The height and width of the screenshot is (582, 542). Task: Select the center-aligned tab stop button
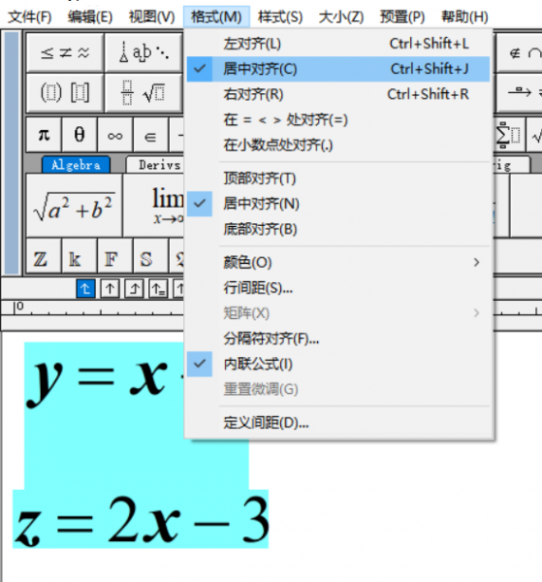tap(110, 288)
